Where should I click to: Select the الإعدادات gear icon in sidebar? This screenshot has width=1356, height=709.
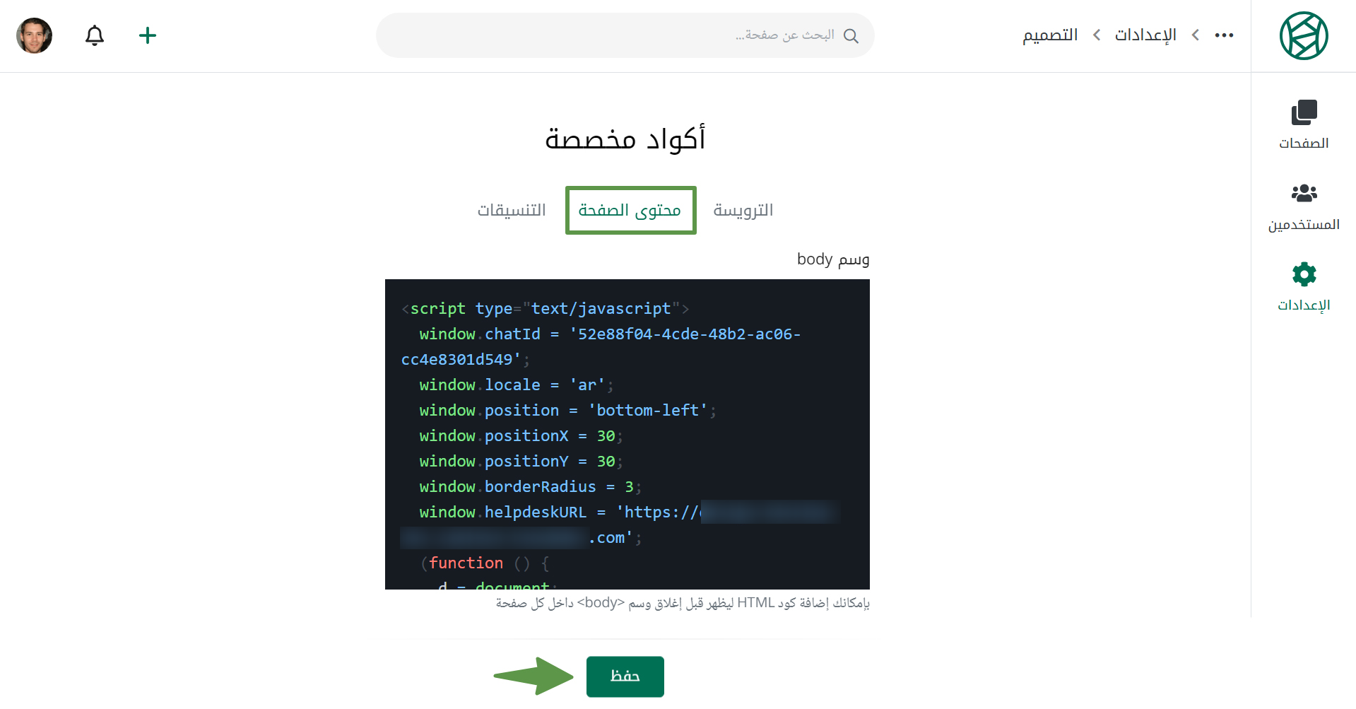tap(1303, 274)
